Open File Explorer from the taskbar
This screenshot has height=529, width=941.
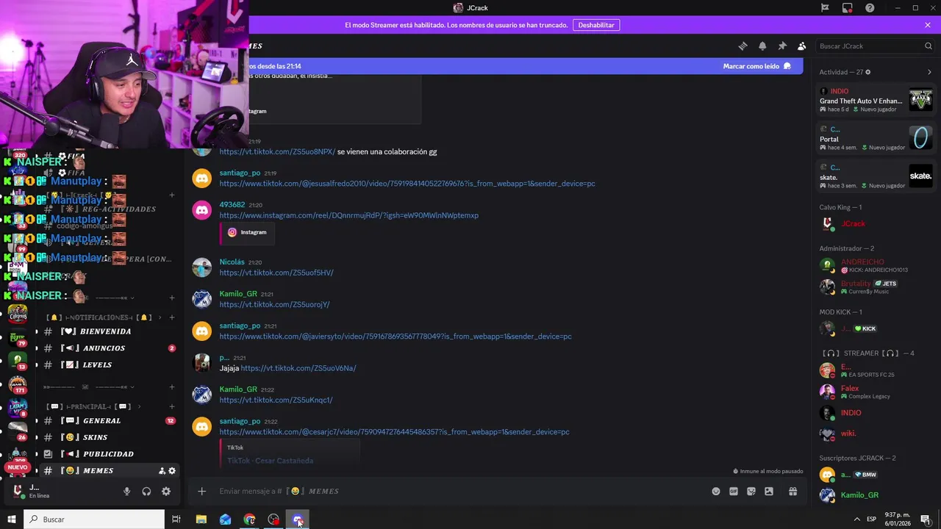tap(201, 519)
